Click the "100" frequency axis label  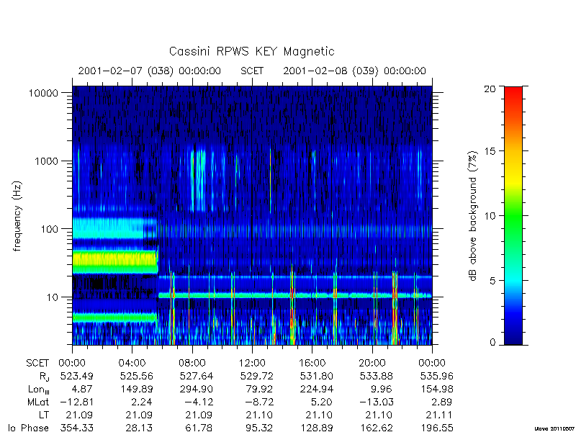point(49,229)
